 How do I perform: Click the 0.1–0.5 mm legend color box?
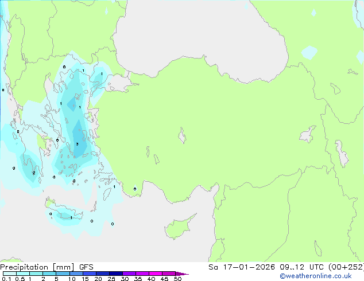tap(10, 274)
